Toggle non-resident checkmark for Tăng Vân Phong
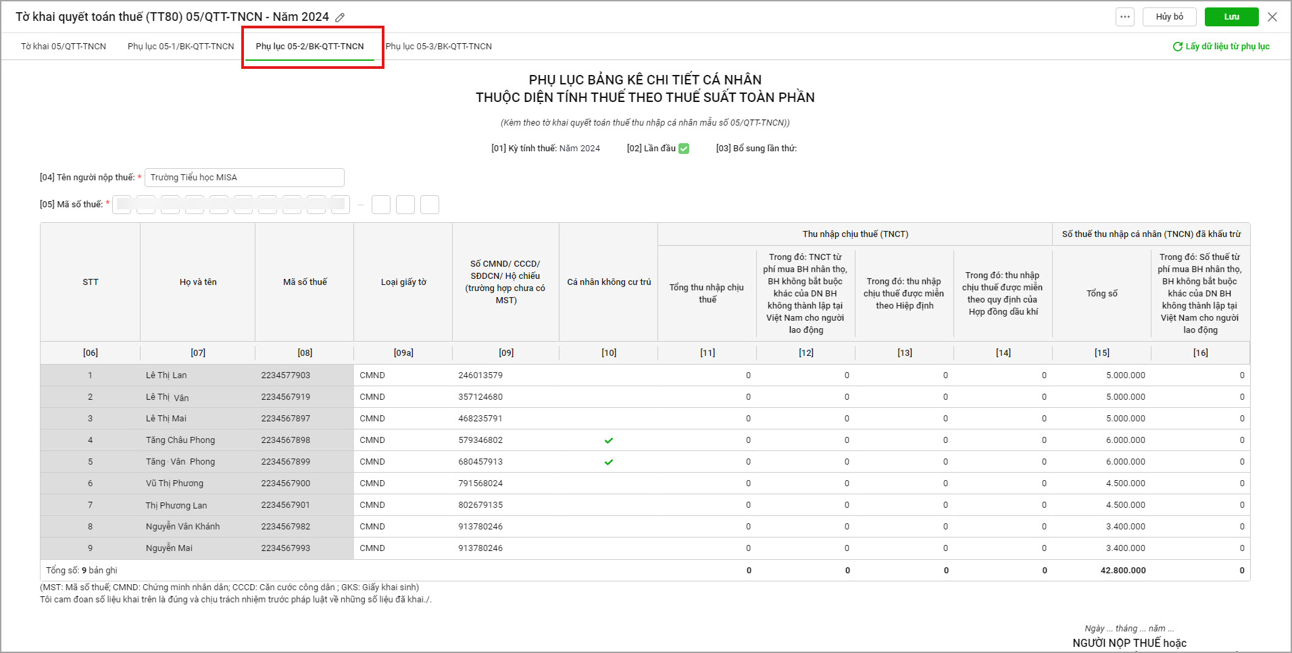 (x=608, y=462)
